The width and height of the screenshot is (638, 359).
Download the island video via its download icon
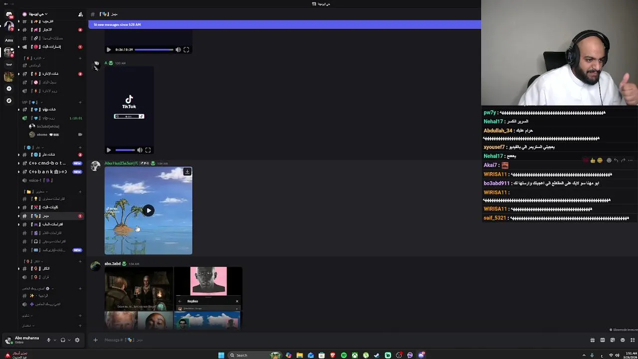click(x=187, y=172)
